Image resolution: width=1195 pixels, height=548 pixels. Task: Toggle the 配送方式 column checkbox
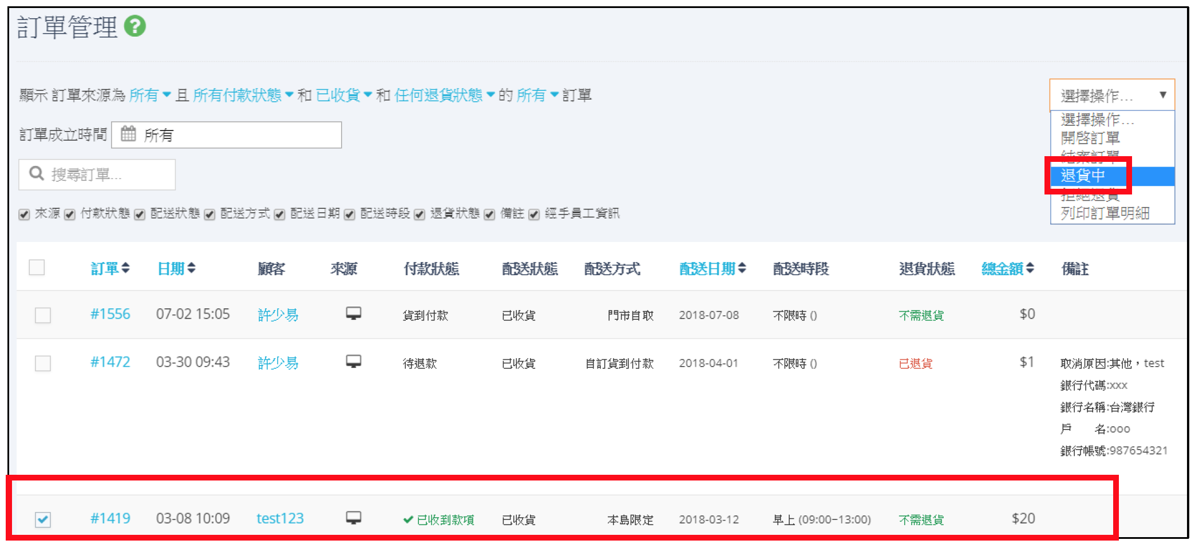[x=209, y=215]
